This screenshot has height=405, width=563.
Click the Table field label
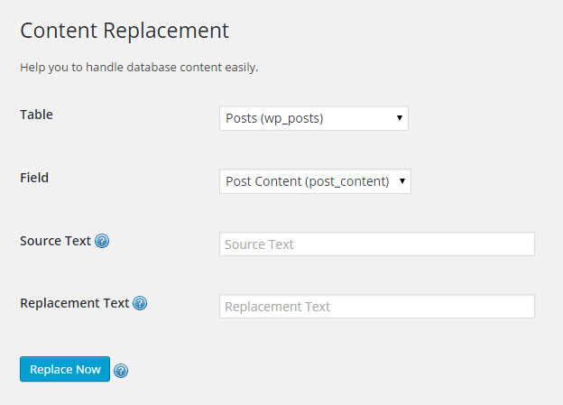coord(37,115)
